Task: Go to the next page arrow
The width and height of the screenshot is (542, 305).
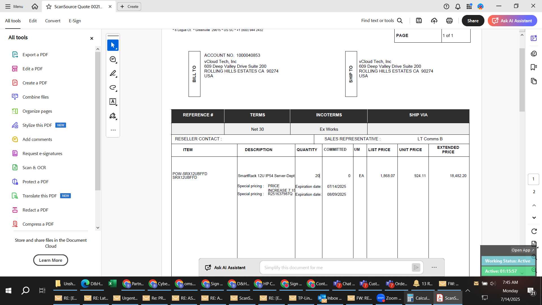Action: point(534,217)
